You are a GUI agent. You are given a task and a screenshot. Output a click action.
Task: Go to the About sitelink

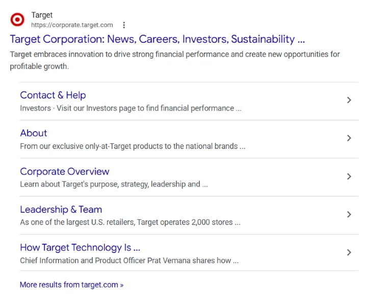[34, 133]
